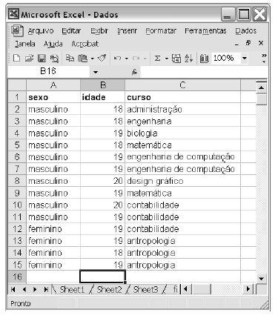The width and height of the screenshot is (278, 324).
Task: Click the Sort Ascending A-Z icon
Action: coord(189,59)
